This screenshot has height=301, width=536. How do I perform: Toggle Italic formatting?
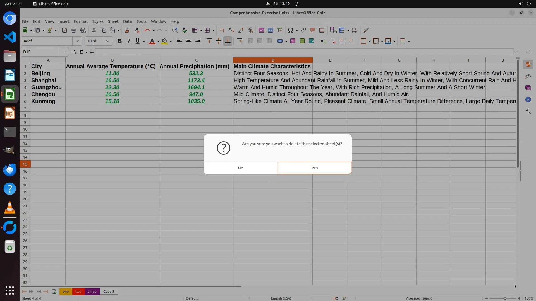tap(128, 41)
